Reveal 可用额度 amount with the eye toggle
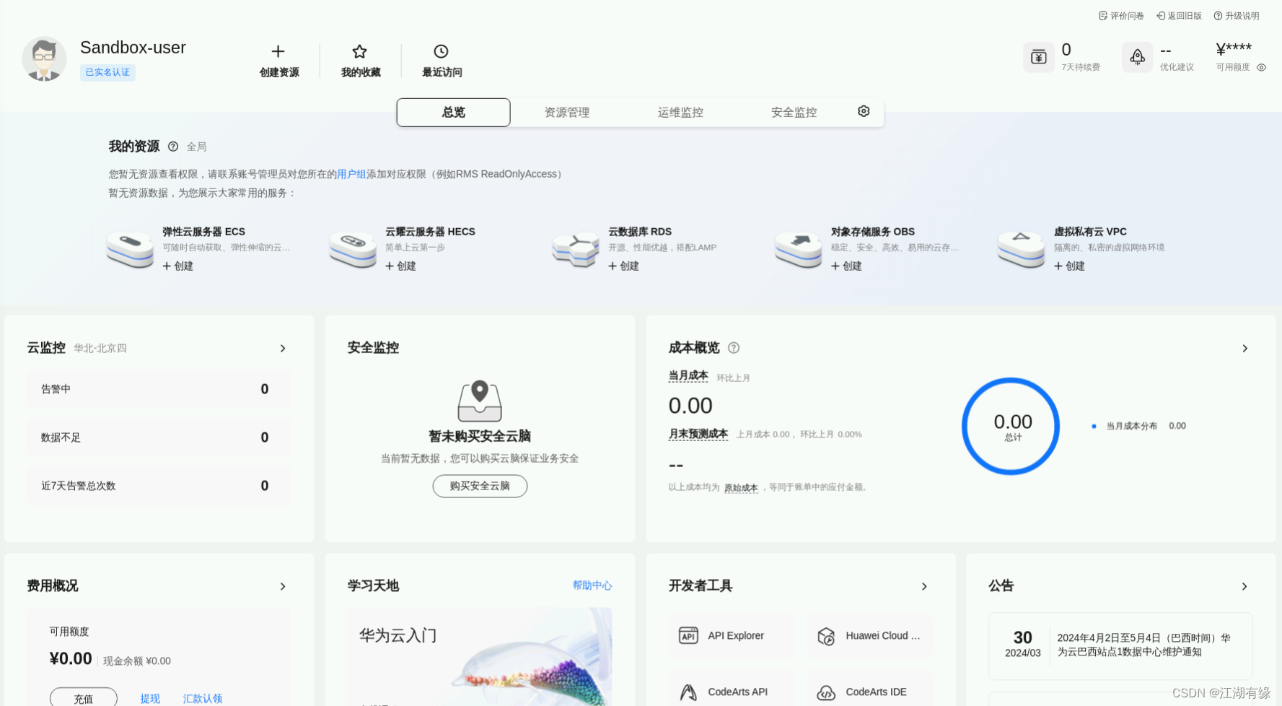 (x=1262, y=67)
